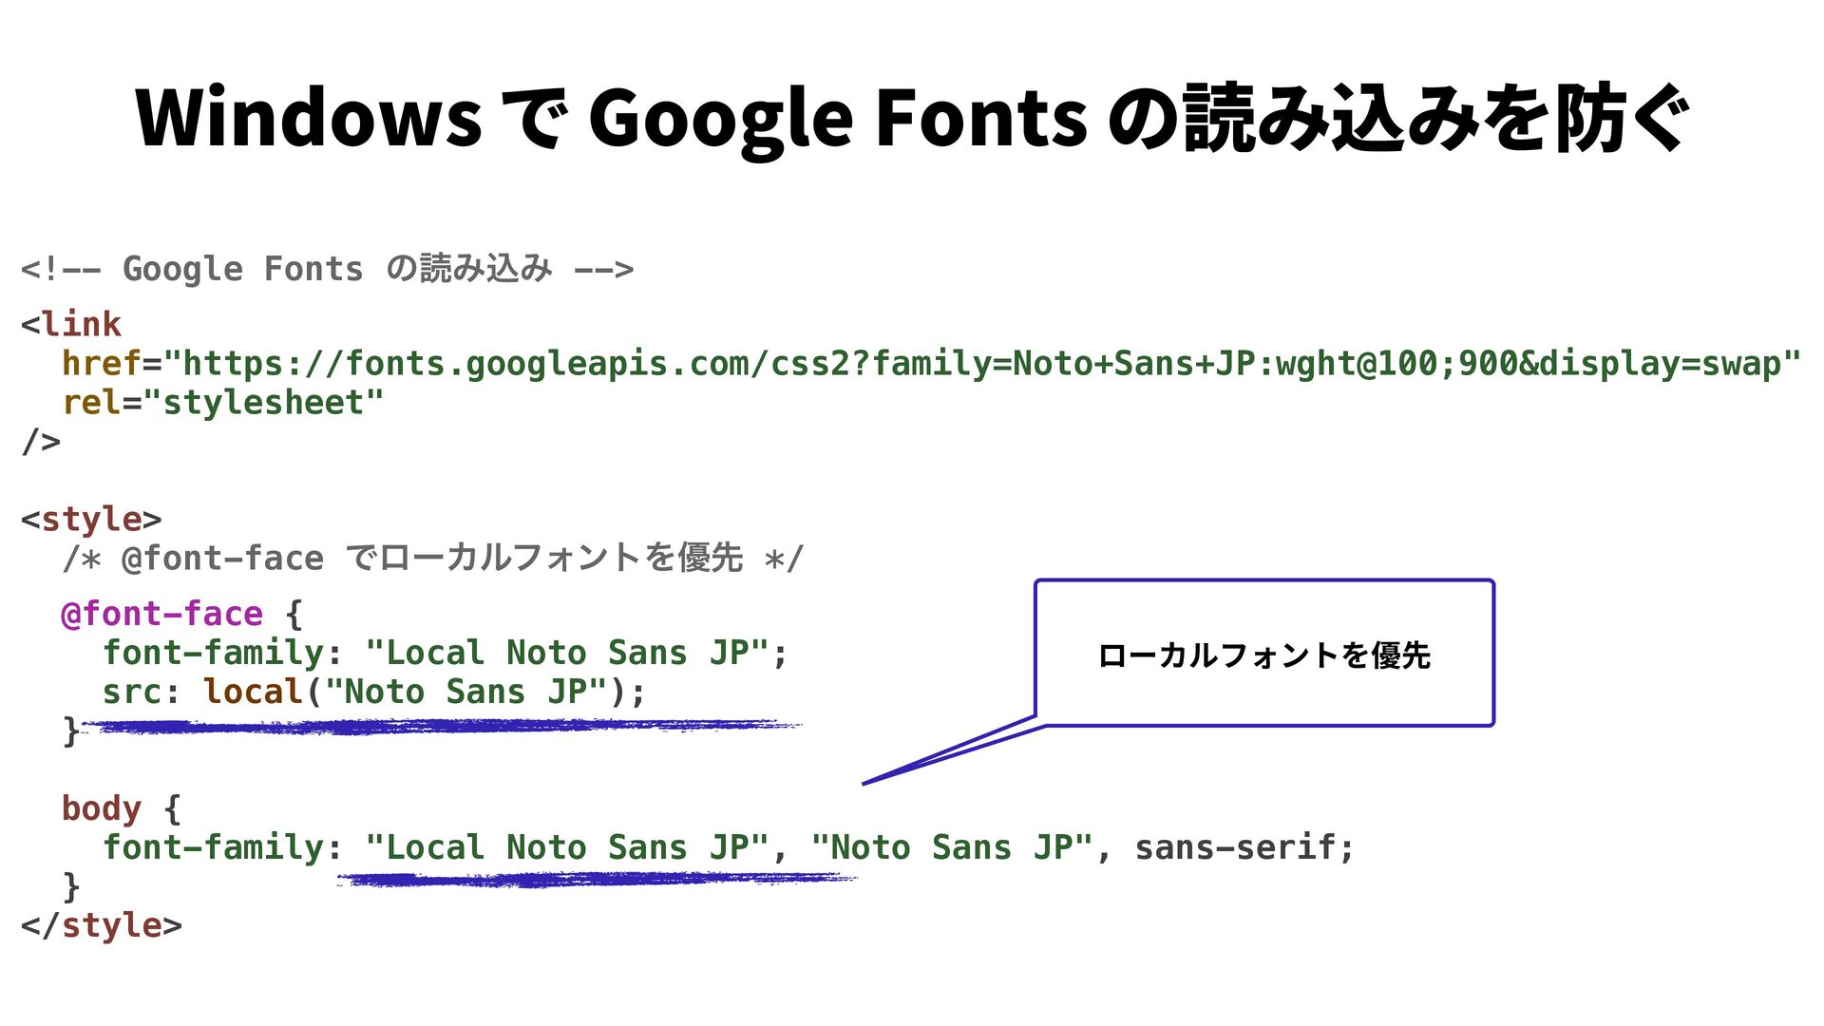Click font-family declaration inside @font-face
This screenshot has height=1026, width=1824.
click(x=445, y=654)
